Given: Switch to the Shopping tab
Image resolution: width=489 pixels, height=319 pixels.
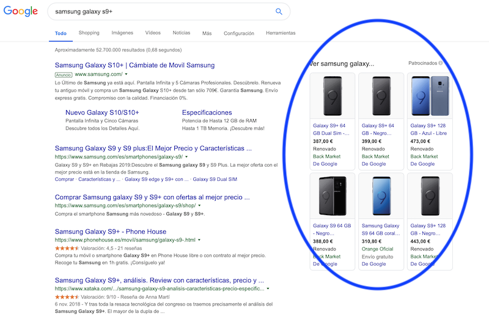Looking at the screenshot, I should (89, 33).
